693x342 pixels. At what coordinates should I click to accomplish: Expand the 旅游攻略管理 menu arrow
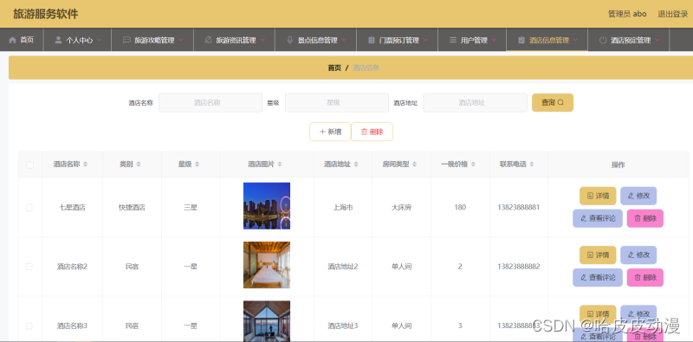pyautogui.click(x=181, y=40)
